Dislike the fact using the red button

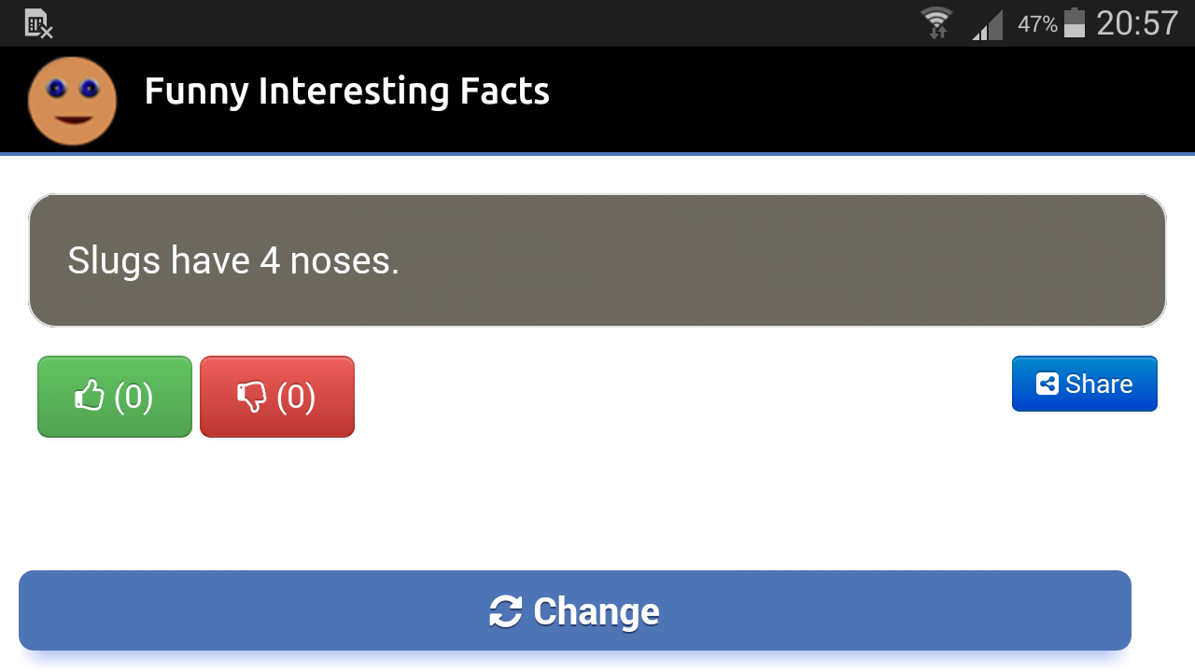tap(277, 397)
